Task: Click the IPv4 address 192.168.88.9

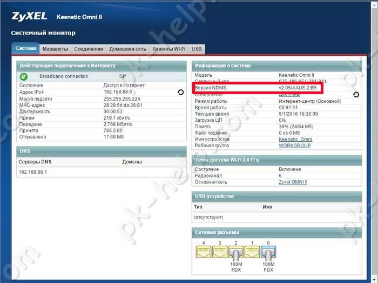Action: (118, 92)
